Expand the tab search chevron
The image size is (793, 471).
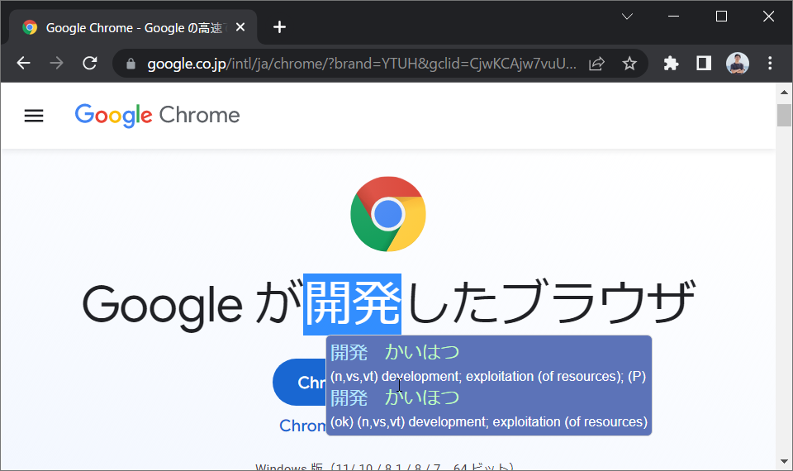627,17
